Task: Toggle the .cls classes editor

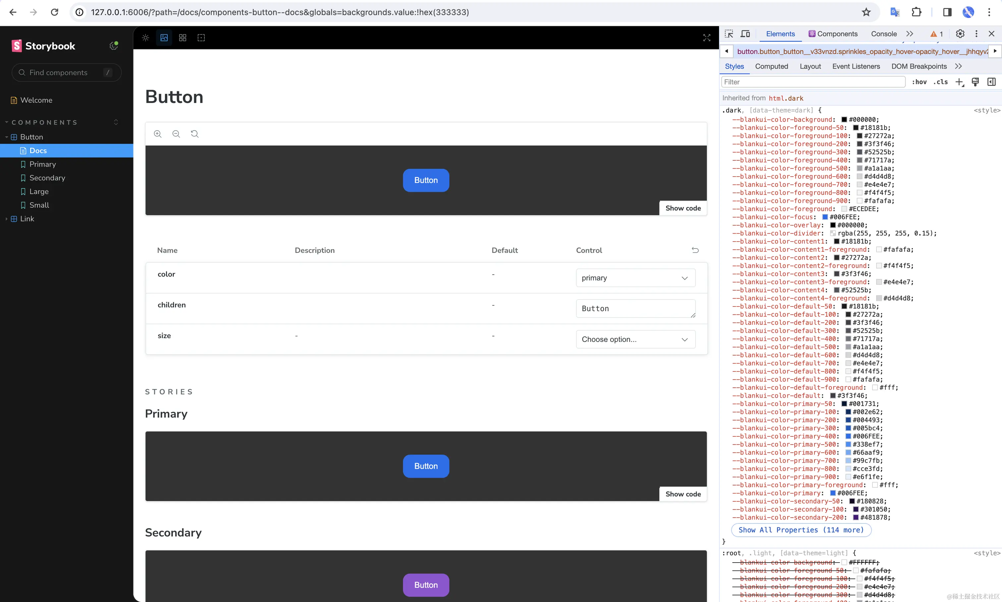Action: click(940, 82)
